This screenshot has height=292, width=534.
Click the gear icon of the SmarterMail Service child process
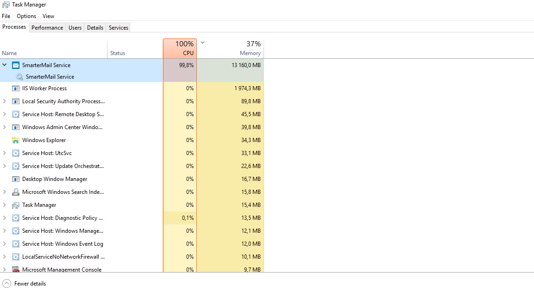[x=19, y=77]
